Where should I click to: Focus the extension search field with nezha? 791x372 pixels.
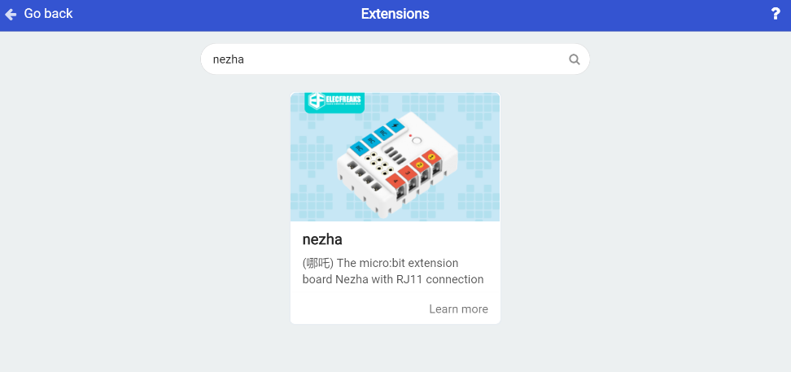point(395,59)
